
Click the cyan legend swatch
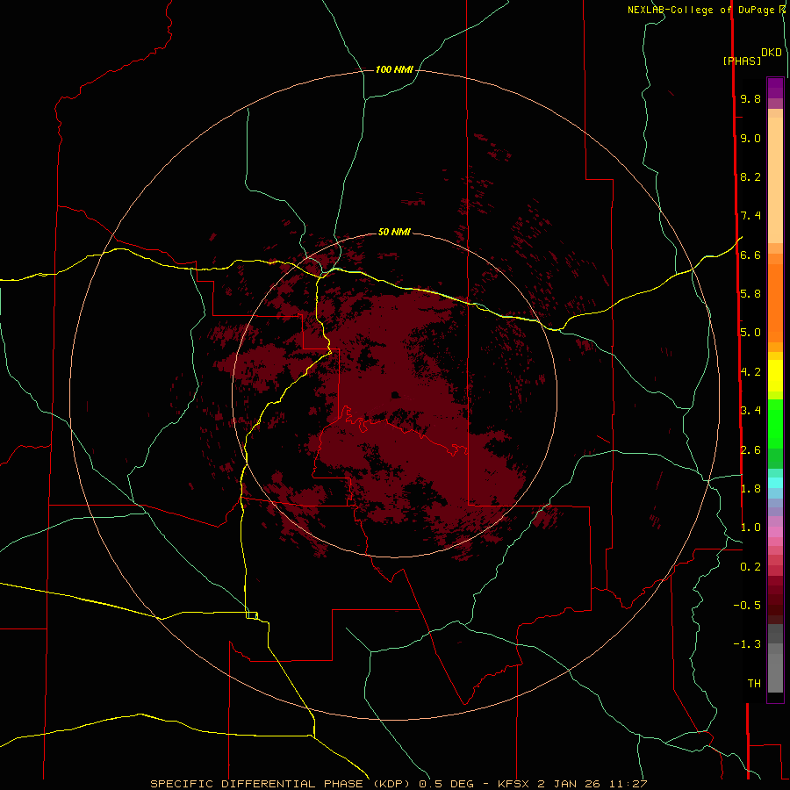(x=775, y=483)
